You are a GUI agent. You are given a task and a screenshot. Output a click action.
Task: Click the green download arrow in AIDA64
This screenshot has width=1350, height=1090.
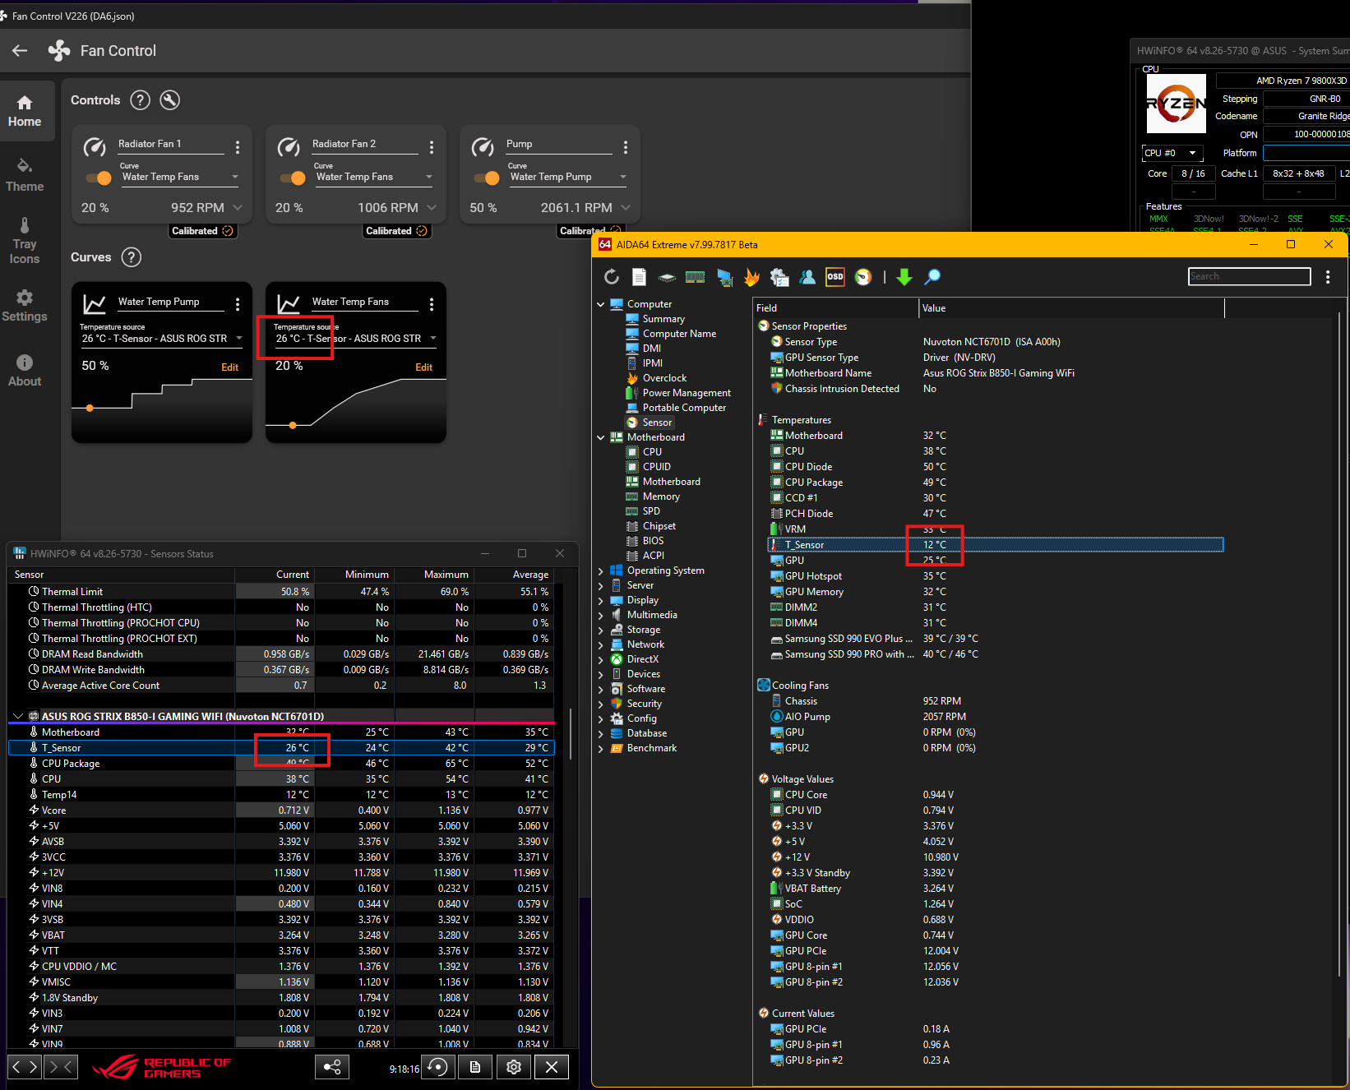coord(904,277)
